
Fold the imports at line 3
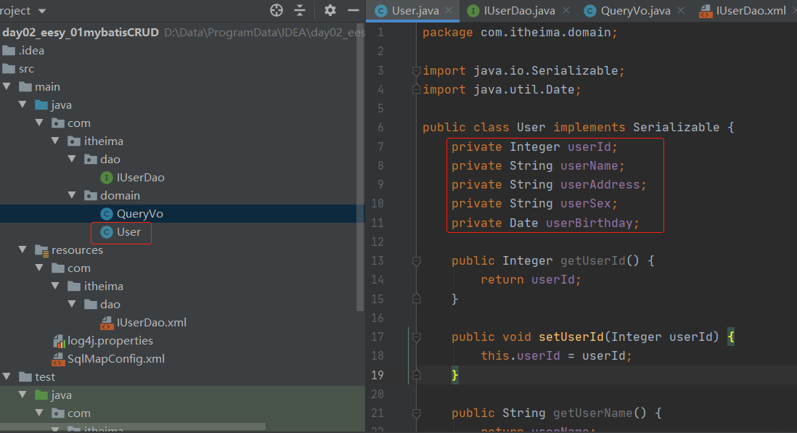click(417, 70)
